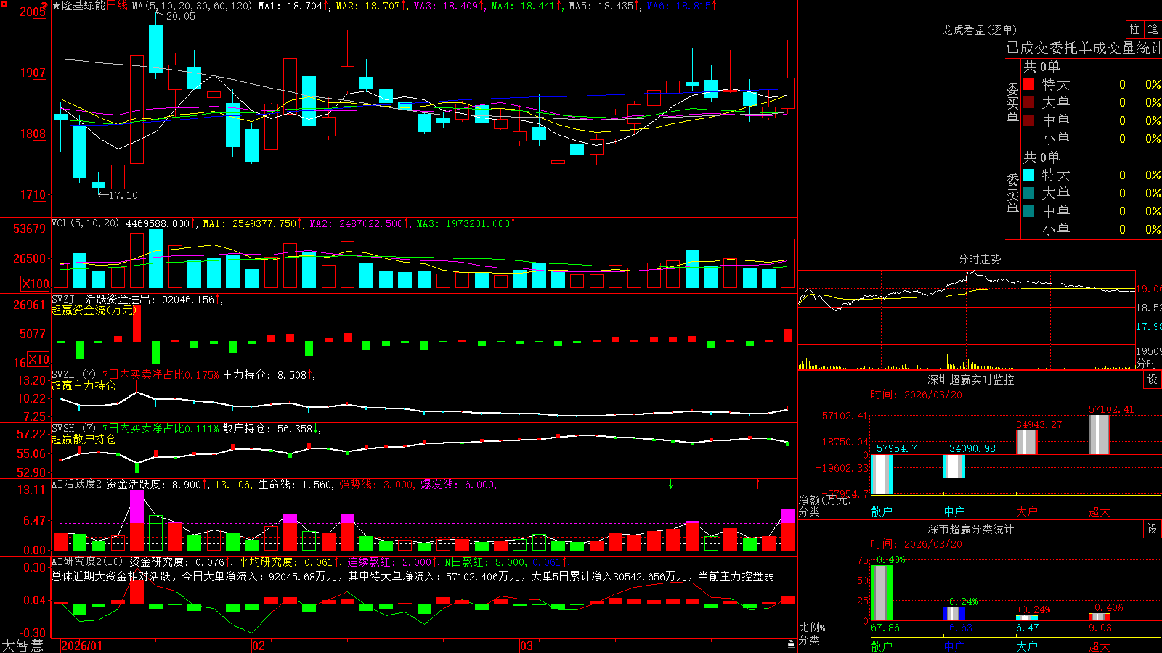Click the X100 scale box in volume panel
This screenshot has height=653, width=1162.
36,284
